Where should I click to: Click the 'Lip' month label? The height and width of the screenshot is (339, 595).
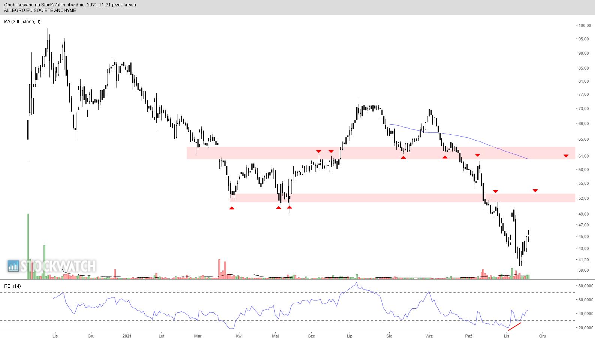pos(350,336)
